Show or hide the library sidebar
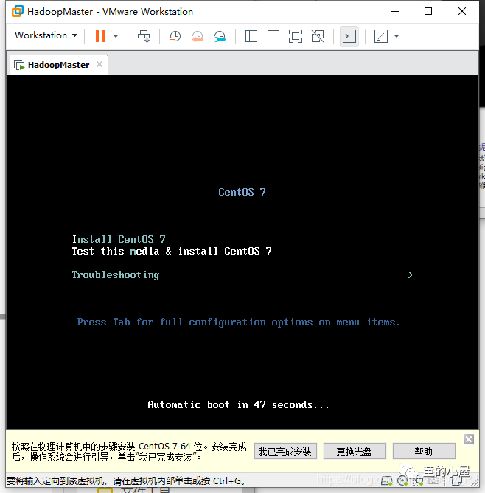The height and width of the screenshot is (493, 485). pos(251,36)
